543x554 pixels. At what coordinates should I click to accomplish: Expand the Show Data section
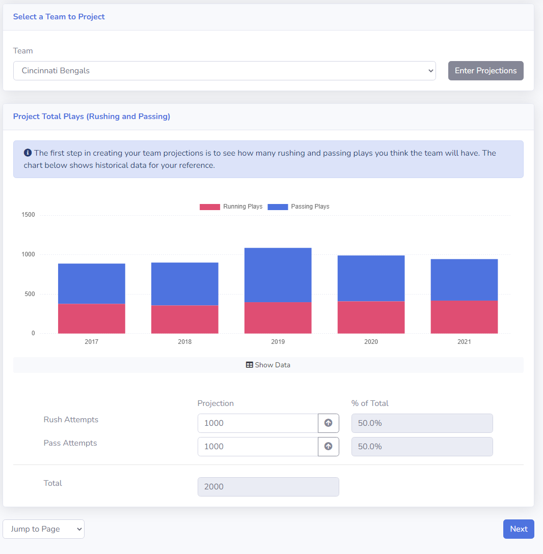(268, 365)
